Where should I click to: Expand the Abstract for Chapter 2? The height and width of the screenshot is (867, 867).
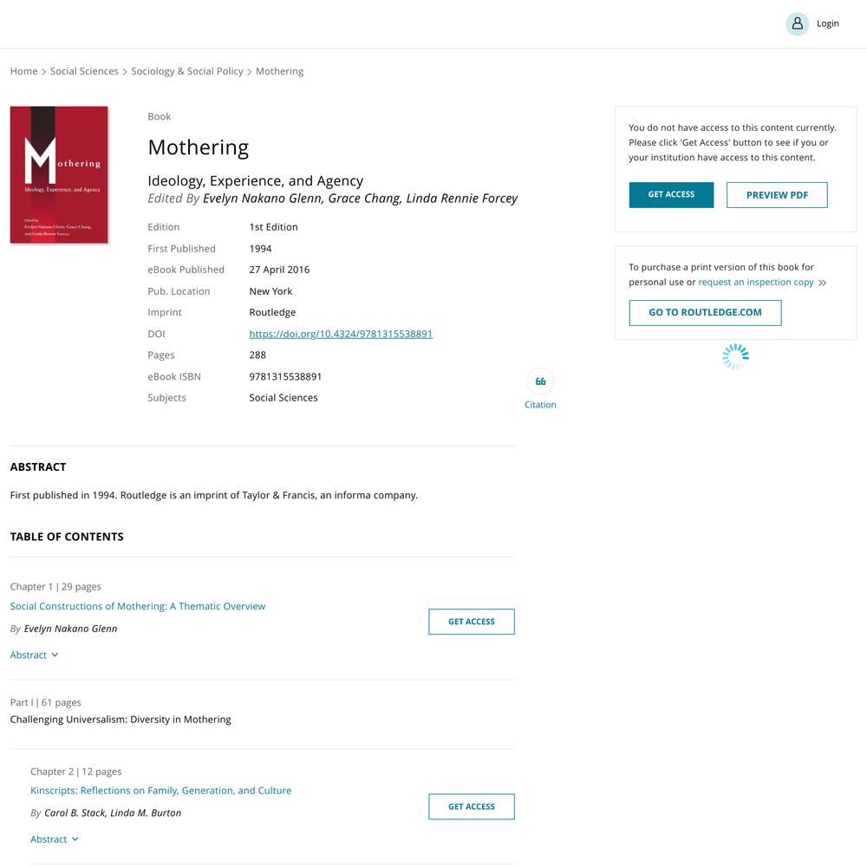point(54,838)
